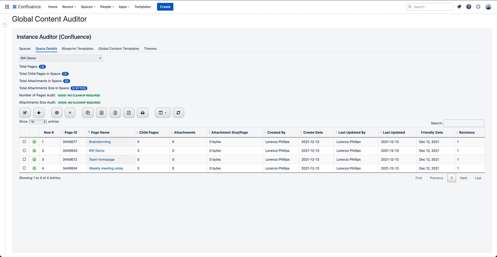
Task: Click the circled checkmark toolbar button
Action: (x=57, y=113)
